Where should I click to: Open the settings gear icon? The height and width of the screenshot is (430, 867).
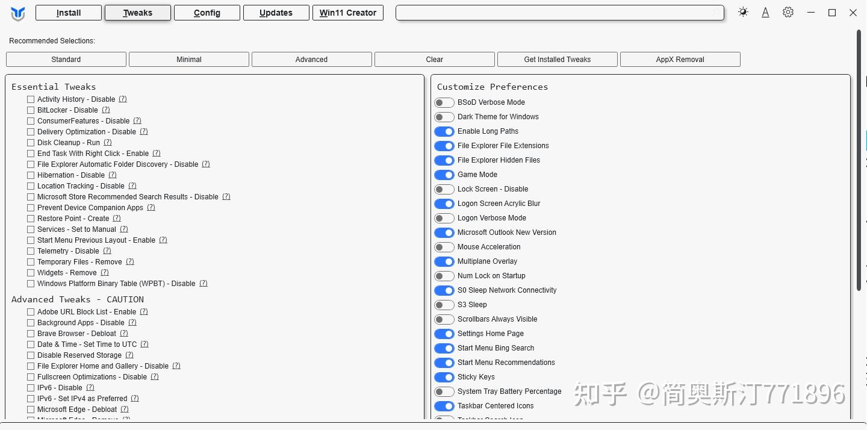coord(788,12)
